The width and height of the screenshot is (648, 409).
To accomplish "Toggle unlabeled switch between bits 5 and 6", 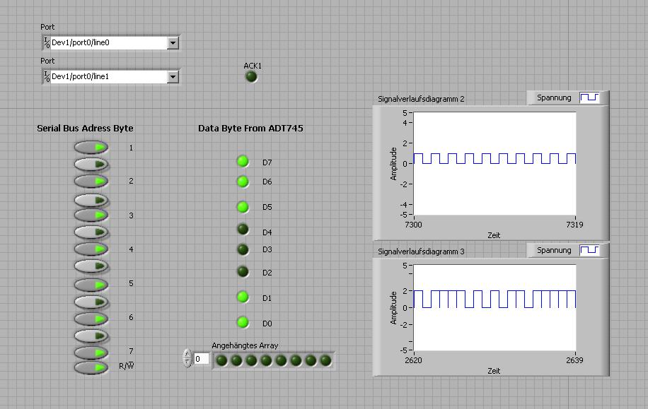I will [91, 302].
